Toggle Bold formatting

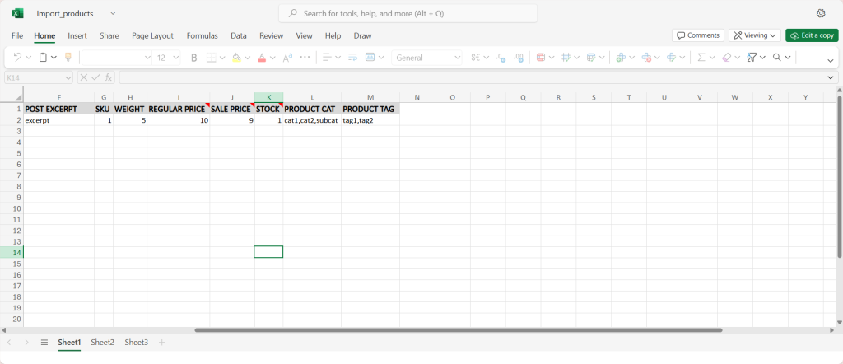click(x=194, y=58)
